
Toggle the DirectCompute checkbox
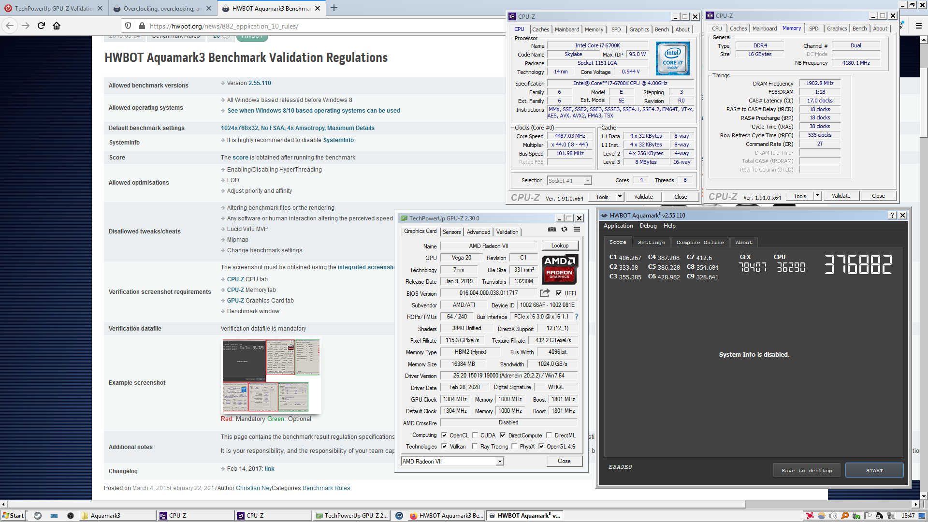pyautogui.click(x=503, y=435)
